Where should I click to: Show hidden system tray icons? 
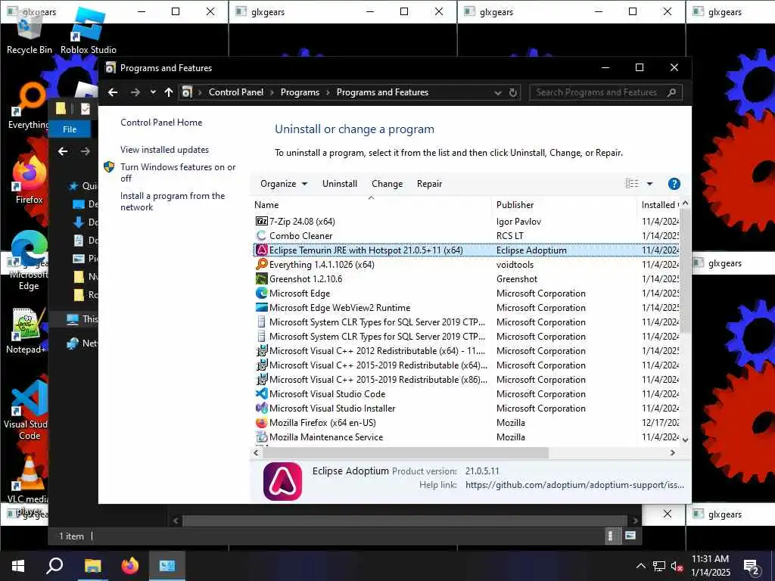pos(640,566)
